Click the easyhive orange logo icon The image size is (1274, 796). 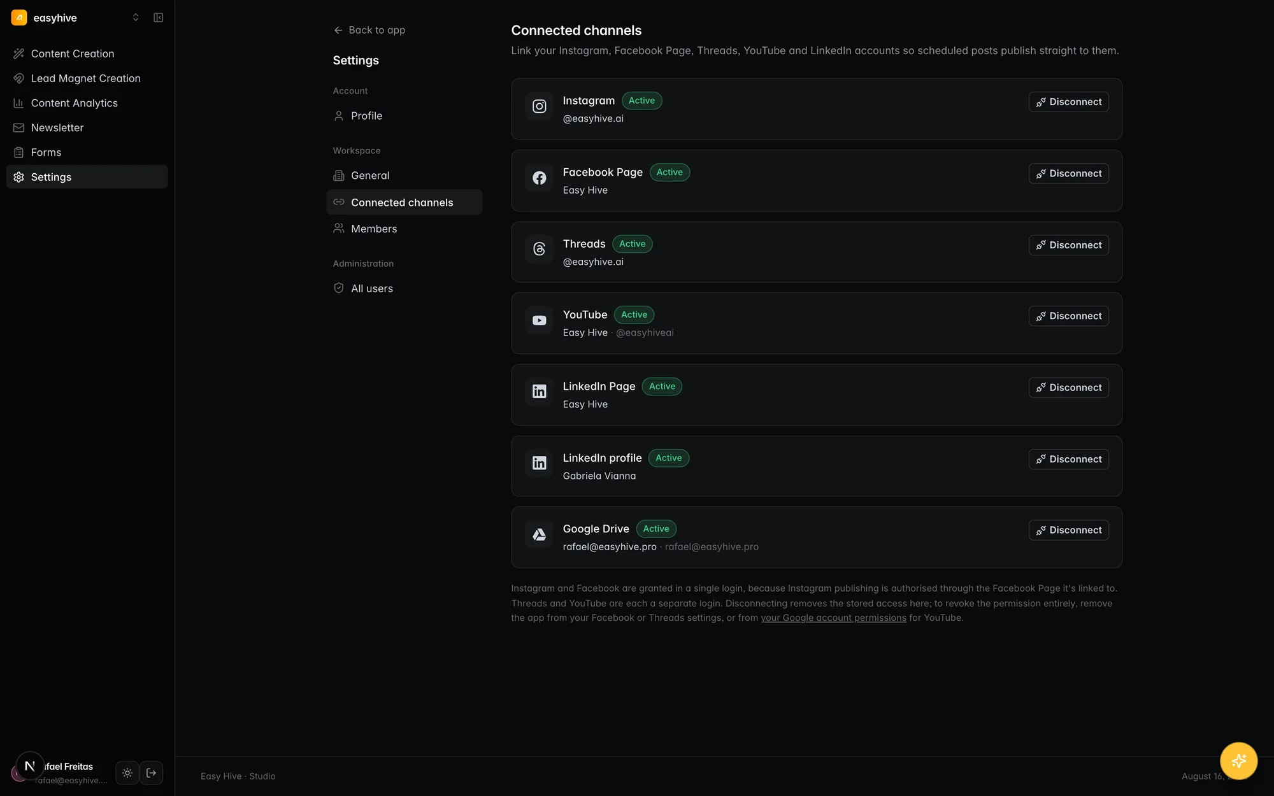[19, 18]
